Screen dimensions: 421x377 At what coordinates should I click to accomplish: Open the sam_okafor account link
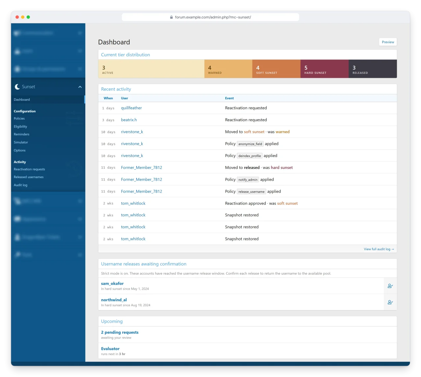click(112, 283)
